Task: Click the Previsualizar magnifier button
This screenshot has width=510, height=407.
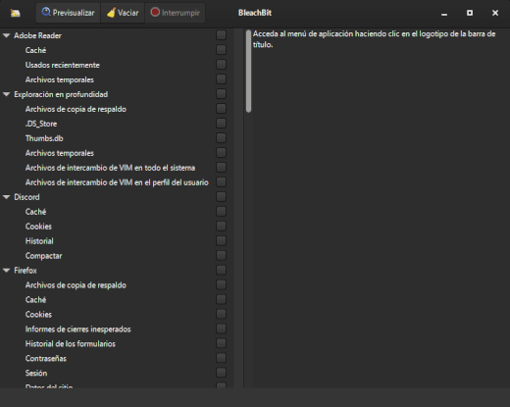Action: [68, 13]
